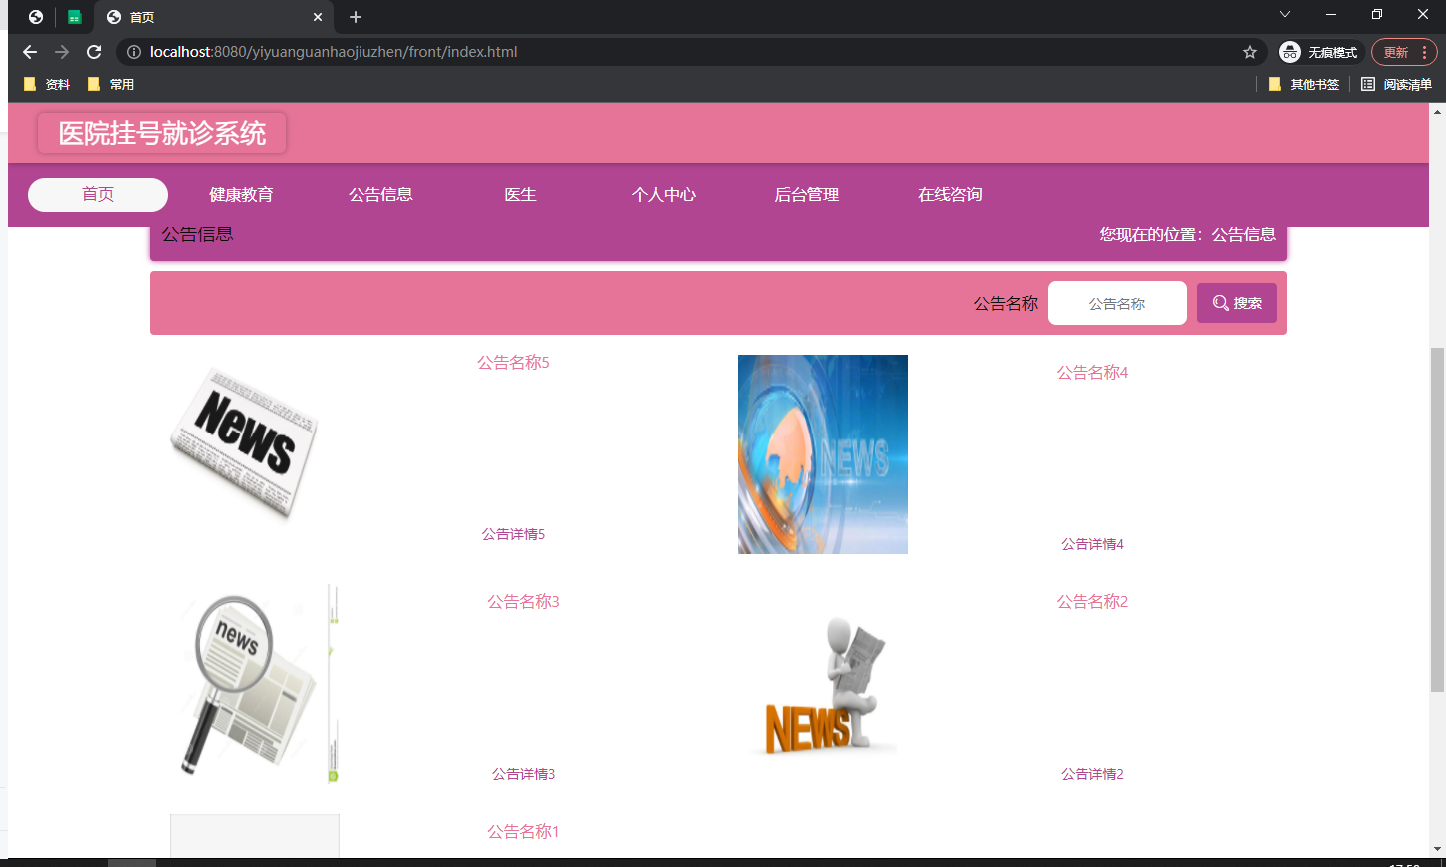Click the 公告详情4 description text
This screenshot has width=1446, height=867.
[1092, 544]
